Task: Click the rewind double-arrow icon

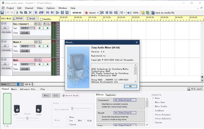Action: pos(106,13)
